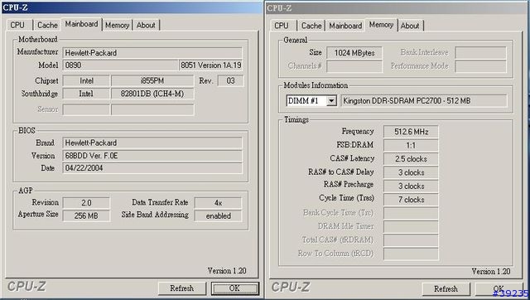Click the chipset vendor field Intel

pos(86,81)
